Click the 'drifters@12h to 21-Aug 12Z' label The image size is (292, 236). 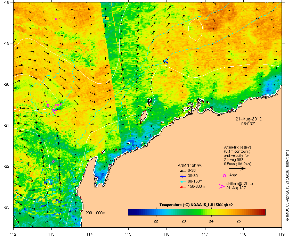(240, 186)
